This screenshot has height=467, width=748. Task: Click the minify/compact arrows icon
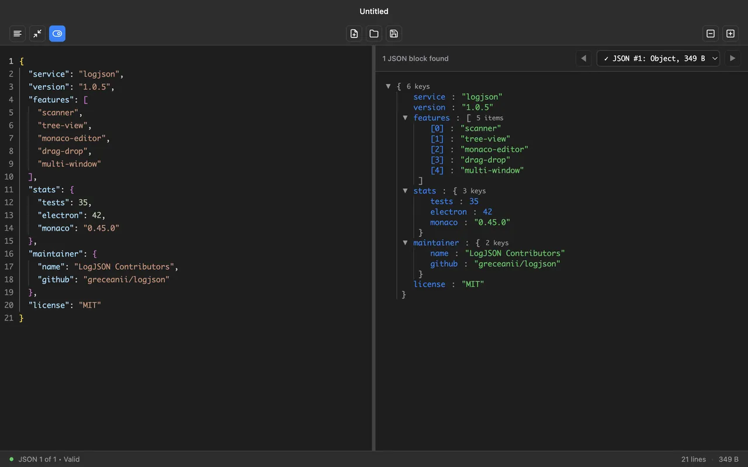37,34
